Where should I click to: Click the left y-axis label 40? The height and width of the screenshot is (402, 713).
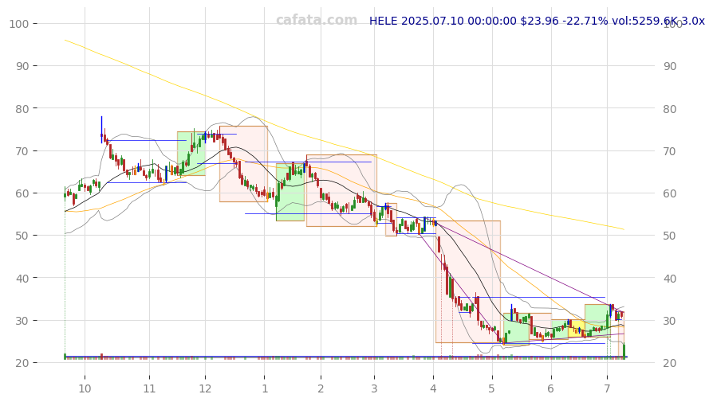(22, 278)
